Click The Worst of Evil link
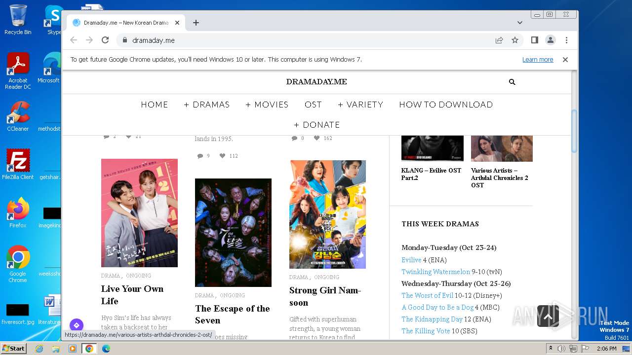The image size is (632, 355). 427,295
